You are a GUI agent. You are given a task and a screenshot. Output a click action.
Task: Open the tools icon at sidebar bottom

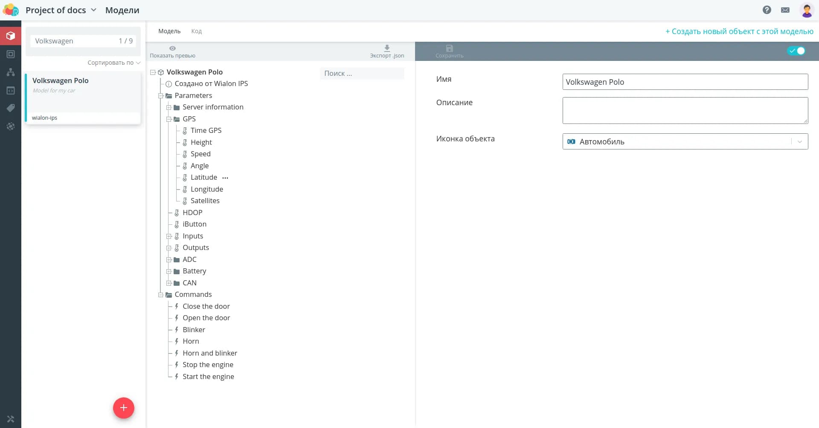point(11,419)
